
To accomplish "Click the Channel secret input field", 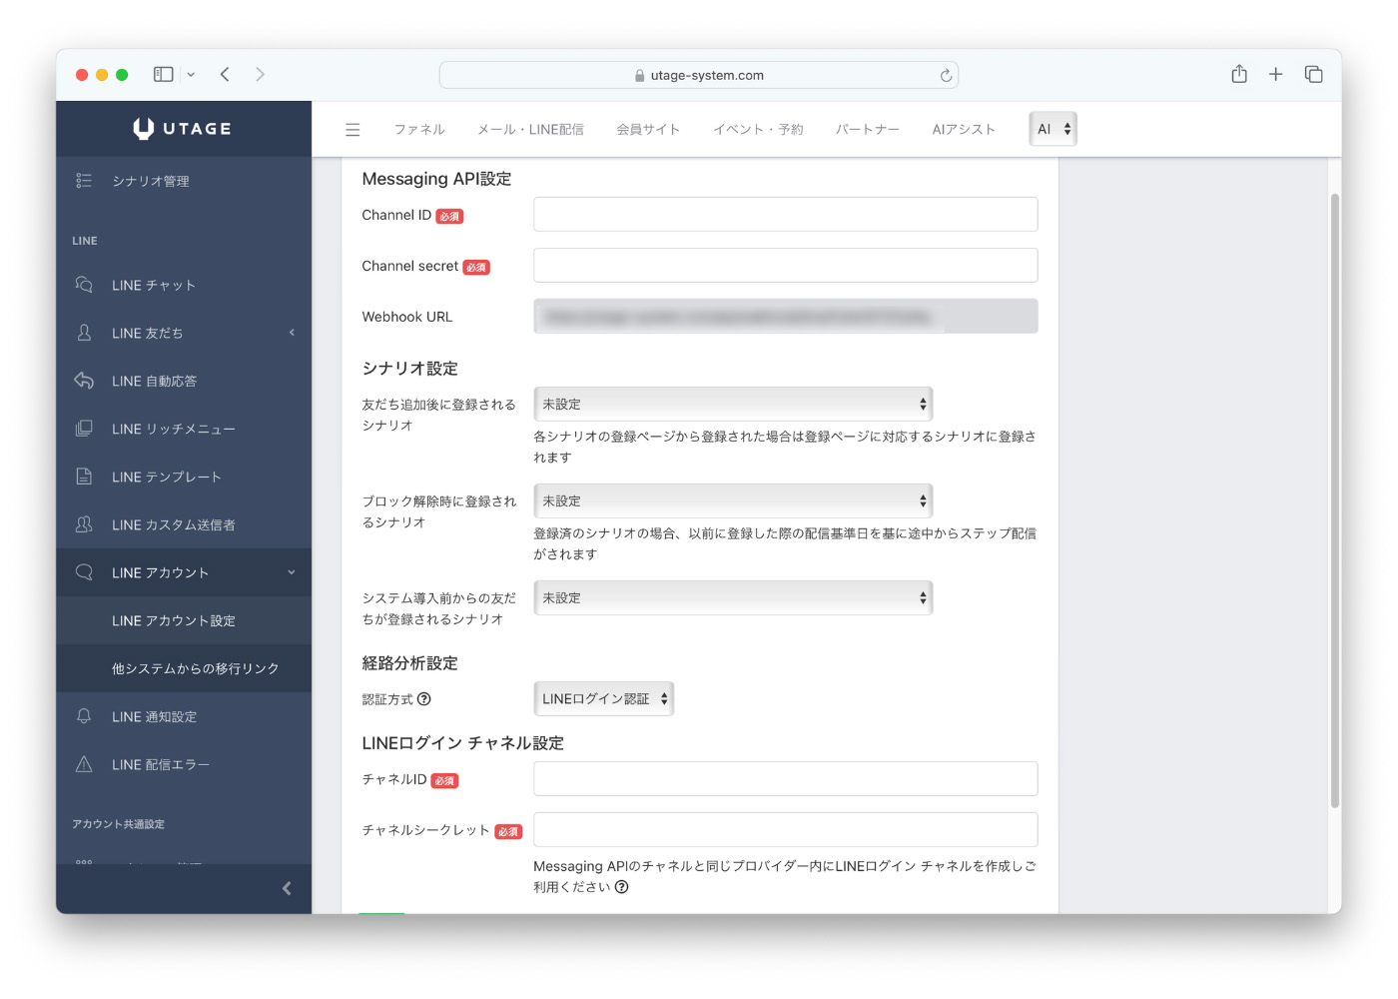I will click(x=786, y=266).
